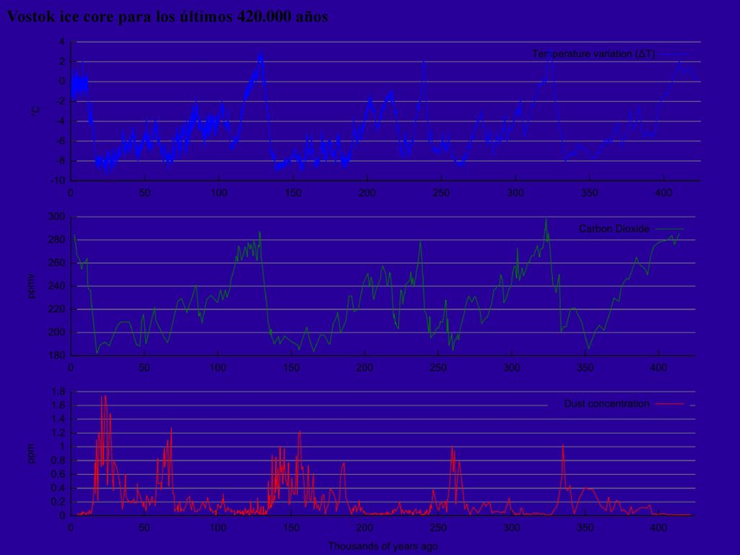This screenshot has width=740, height=555.
Task: Click the '280' tick on the ppmv axis
Action: [56, 240]
